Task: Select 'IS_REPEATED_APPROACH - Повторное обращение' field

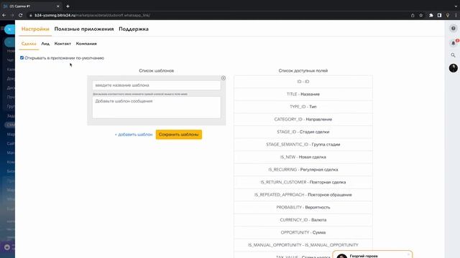Action: pyautogui.click(x=303, y=195)
